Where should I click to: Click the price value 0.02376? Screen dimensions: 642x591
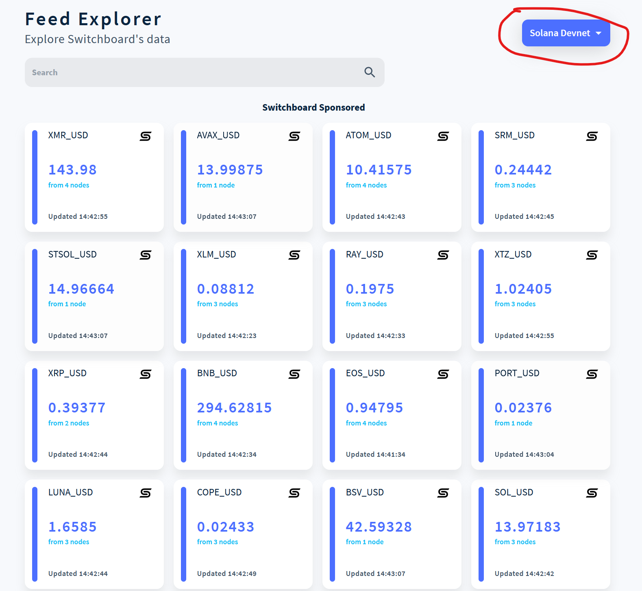coord(523,408)
